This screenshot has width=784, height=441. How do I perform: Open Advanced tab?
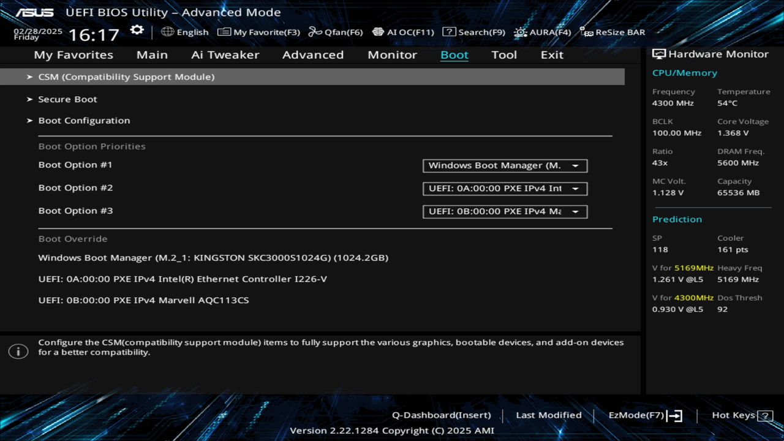click(x=313, y=55)
